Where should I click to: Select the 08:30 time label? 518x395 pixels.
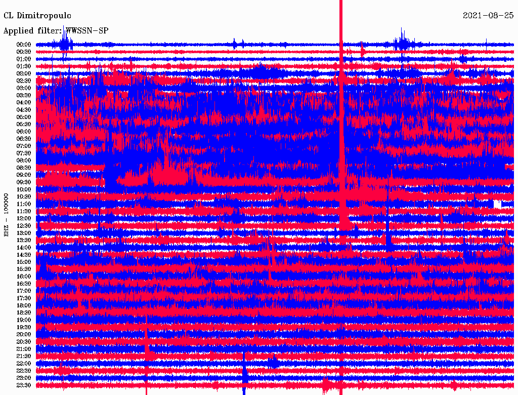pyautogui.click(x=24, y=168)
